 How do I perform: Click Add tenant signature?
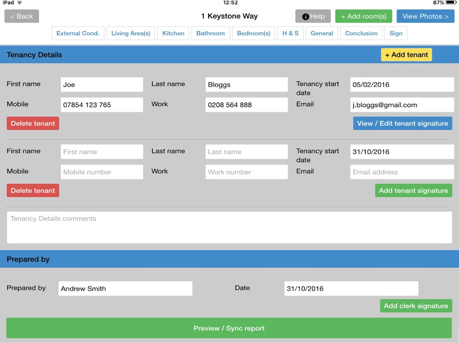click(x=413, y=191)
